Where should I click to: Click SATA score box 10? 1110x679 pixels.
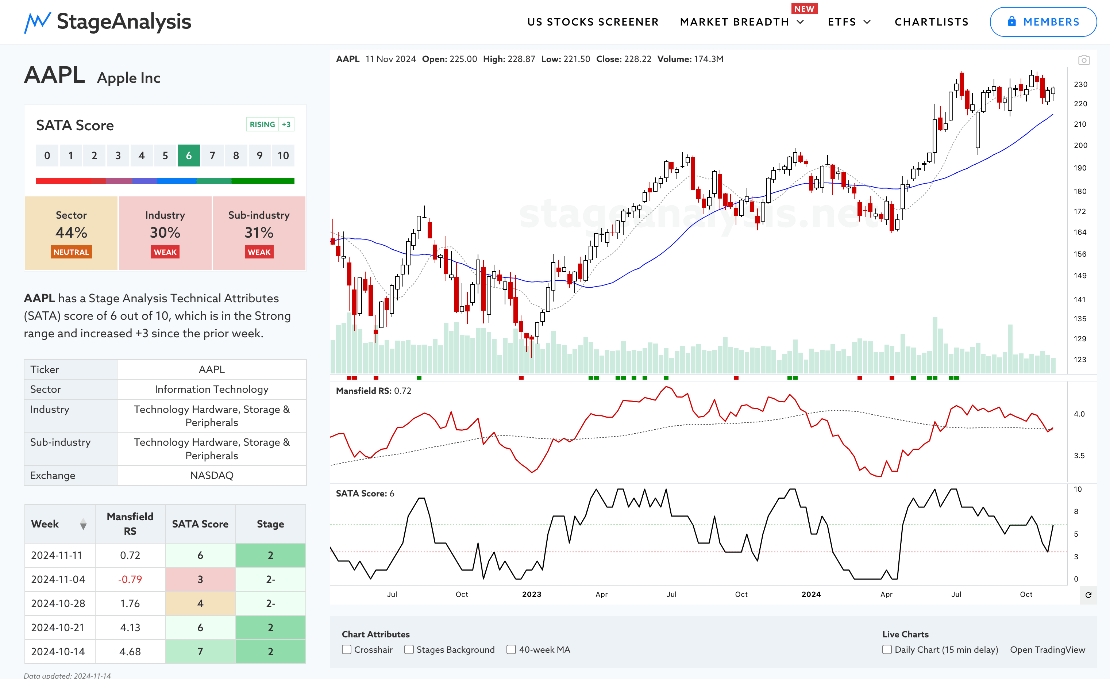(283, 156)
